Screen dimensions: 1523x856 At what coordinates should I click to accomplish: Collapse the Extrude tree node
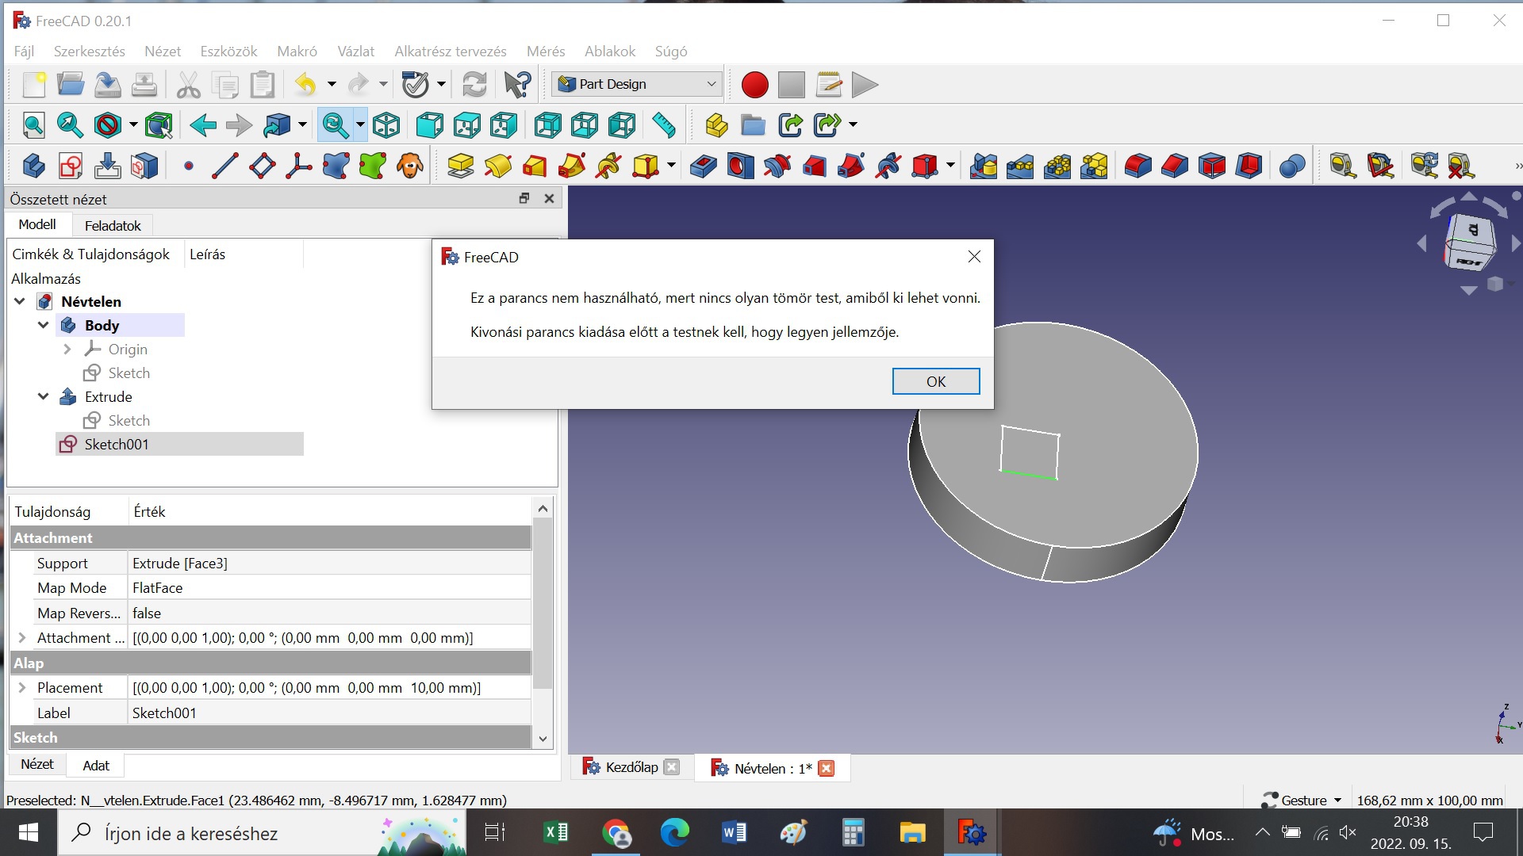click(x=44, y=396)
